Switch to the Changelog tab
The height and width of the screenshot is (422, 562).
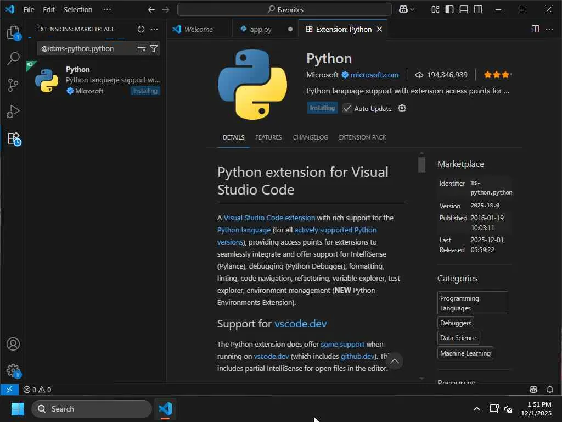[310, 137]
